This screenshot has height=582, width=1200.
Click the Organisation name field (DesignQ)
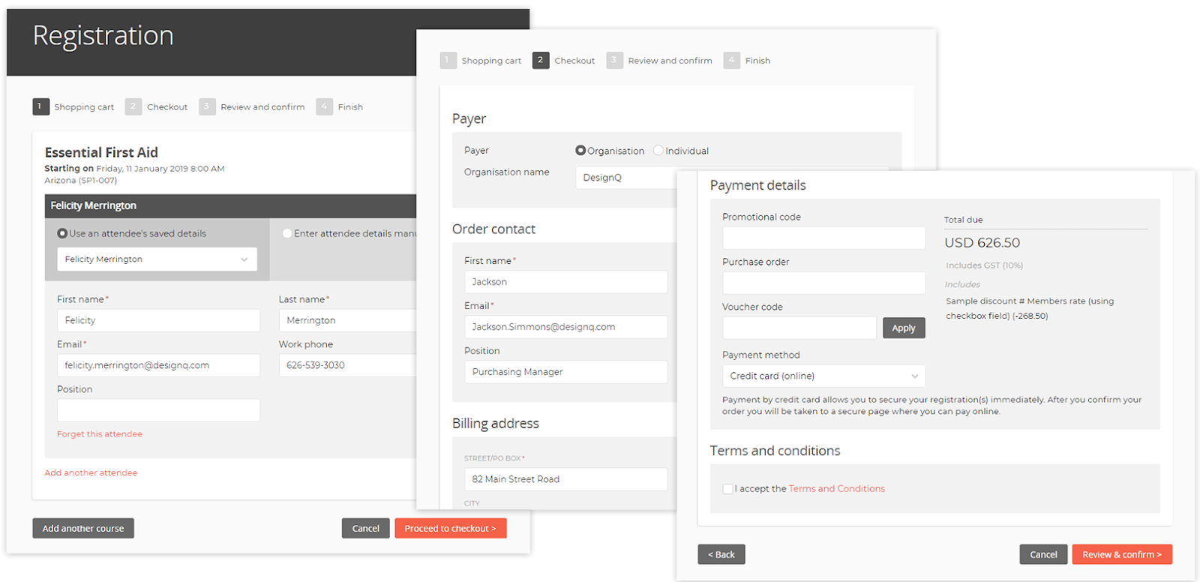coord(626,178)
